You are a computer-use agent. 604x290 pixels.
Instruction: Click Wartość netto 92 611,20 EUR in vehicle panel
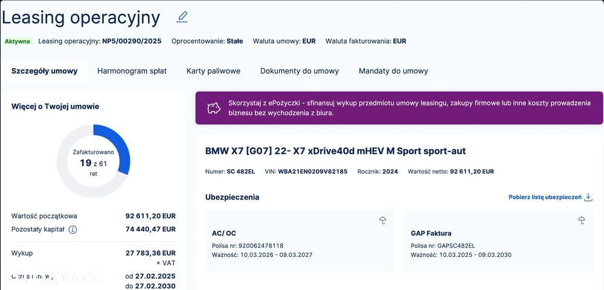point(451,172)
